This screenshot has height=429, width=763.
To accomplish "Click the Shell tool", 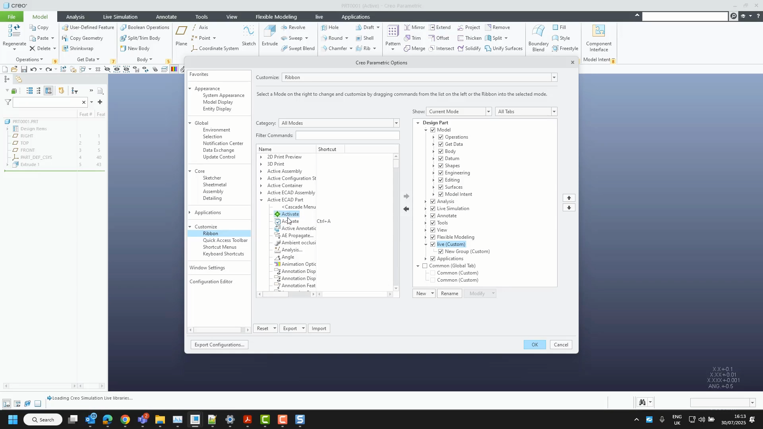I will [364, 38].
